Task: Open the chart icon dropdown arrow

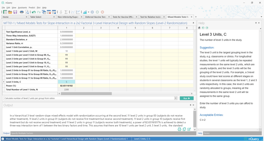Action: point(88,12)
